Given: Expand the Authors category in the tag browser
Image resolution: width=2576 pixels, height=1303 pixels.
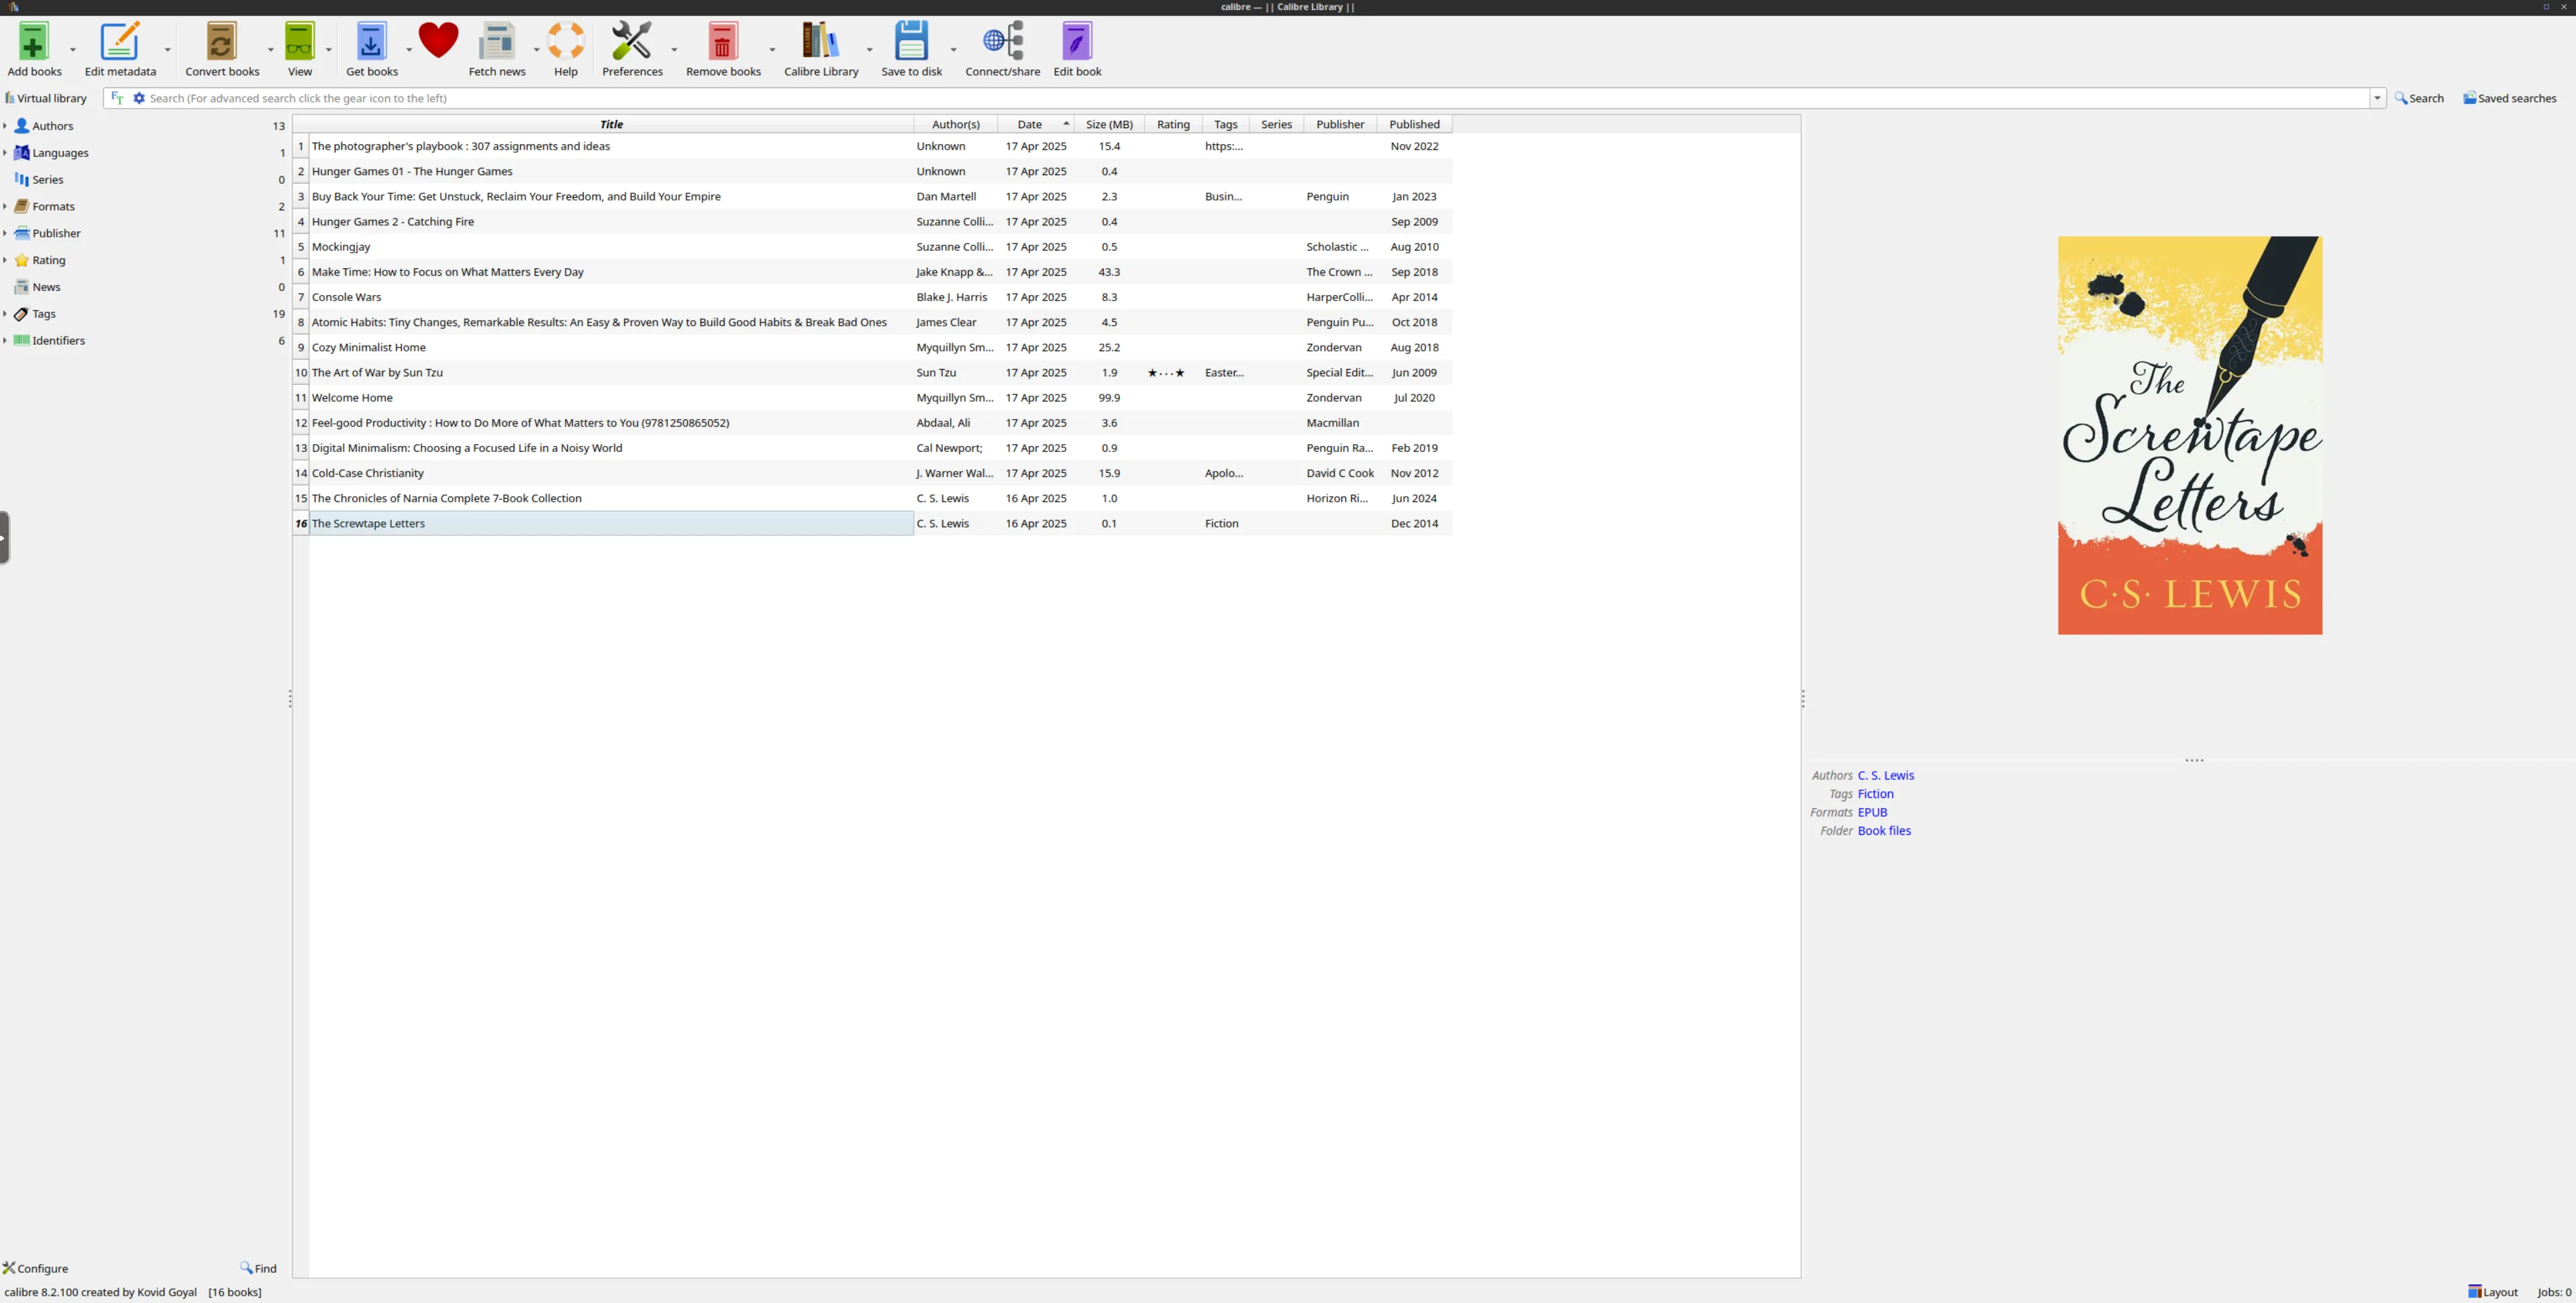Looking at the screenshot, I should click(5, 126).
